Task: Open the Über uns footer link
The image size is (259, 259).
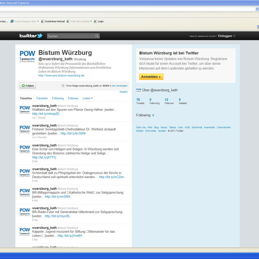Action: pos(141,127)
